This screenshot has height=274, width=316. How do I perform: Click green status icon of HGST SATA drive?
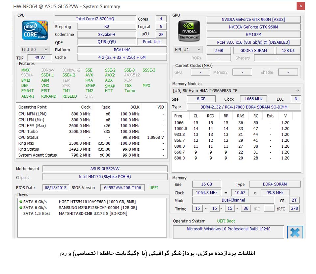21,202
